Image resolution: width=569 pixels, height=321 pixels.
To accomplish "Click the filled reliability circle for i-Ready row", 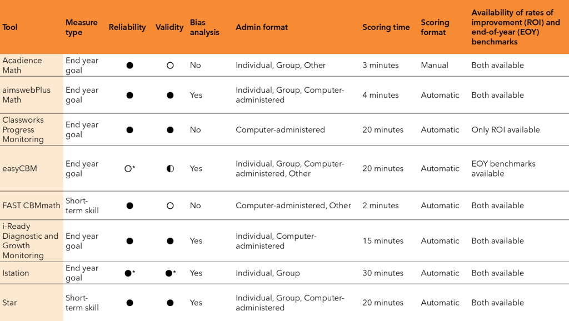I will [x=129, y=241].
